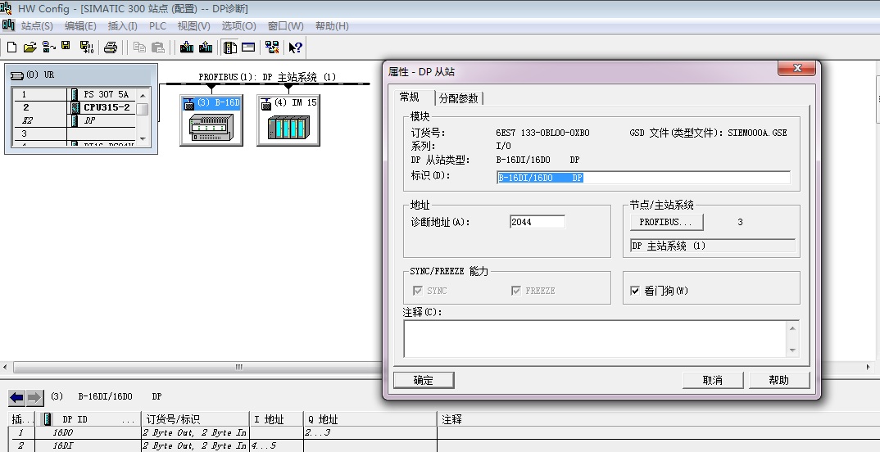Open the 插入(I) menu

(122, 26)
